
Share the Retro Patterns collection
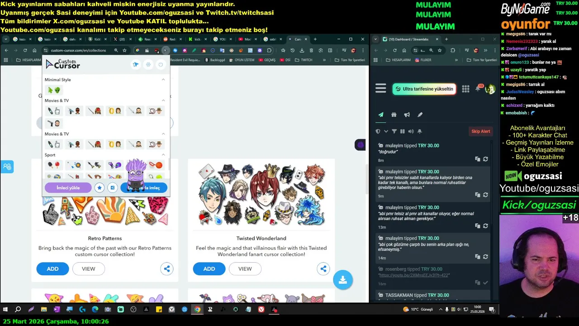(167, 269)
